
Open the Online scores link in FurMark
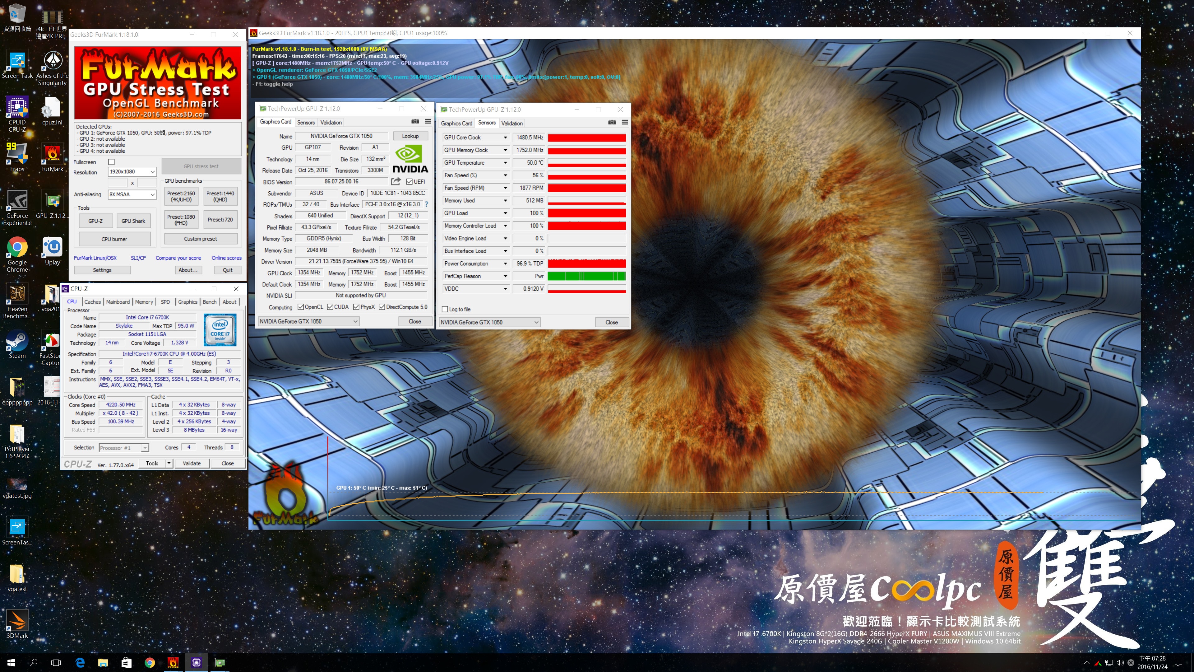pos(227,258)
